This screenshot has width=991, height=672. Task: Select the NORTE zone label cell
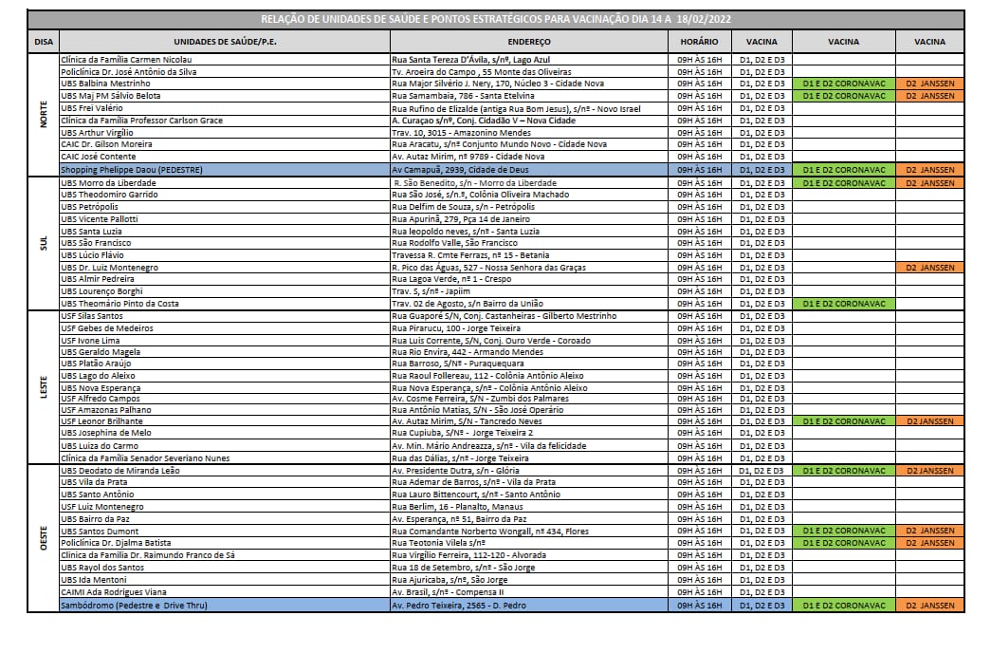click(44, 114)
